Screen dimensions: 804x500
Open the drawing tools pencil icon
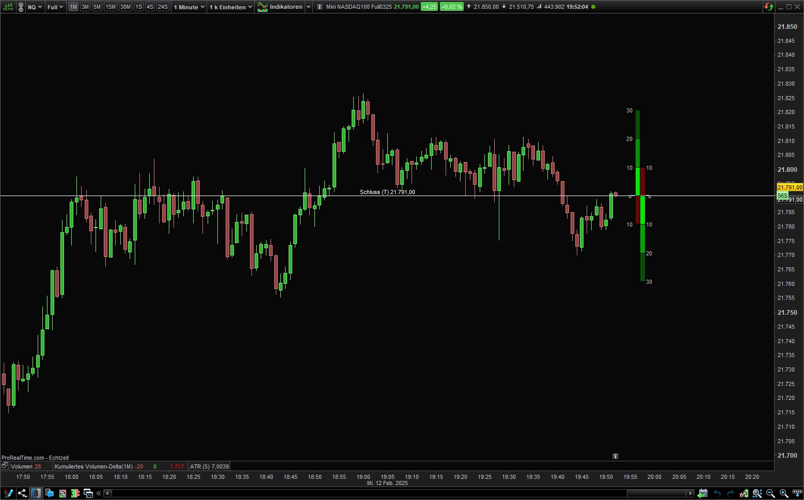[x=8, y=493]
